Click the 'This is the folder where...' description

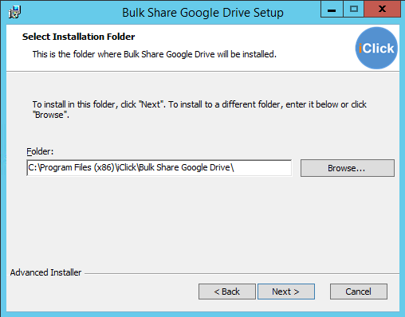tap(155, 54)
